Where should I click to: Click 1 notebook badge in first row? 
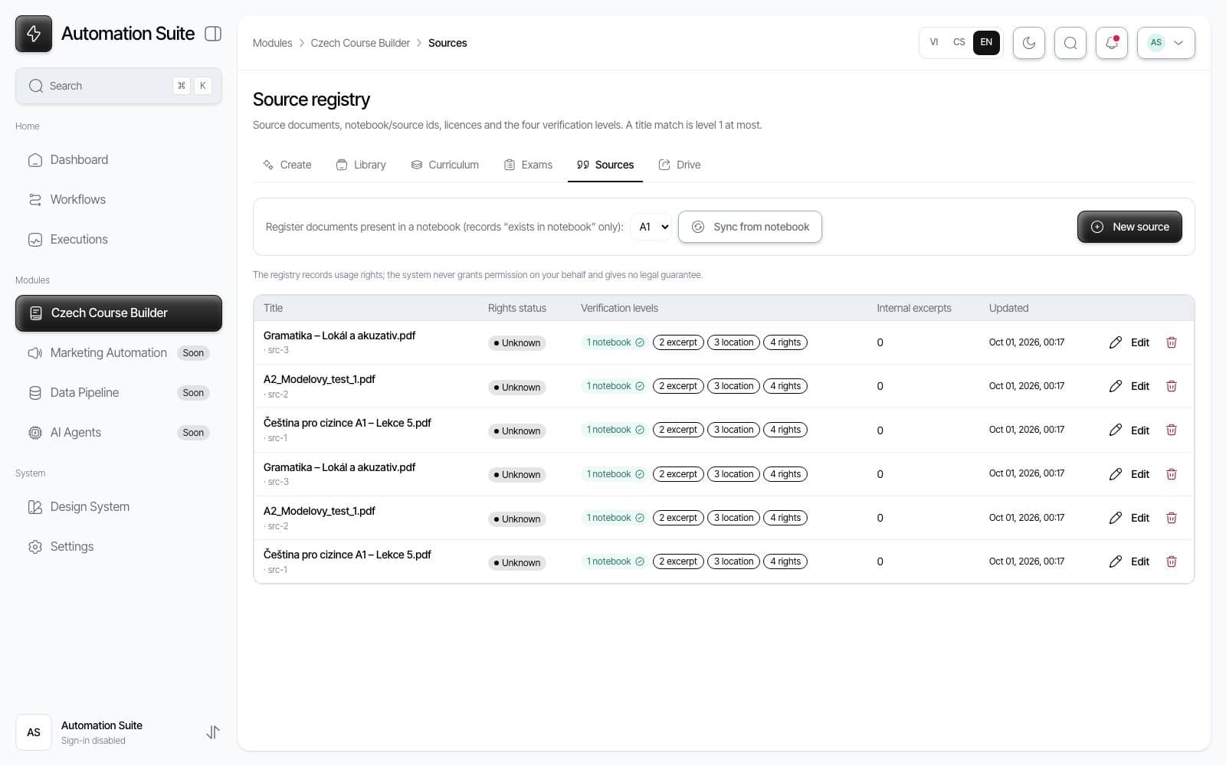point(615,342)
